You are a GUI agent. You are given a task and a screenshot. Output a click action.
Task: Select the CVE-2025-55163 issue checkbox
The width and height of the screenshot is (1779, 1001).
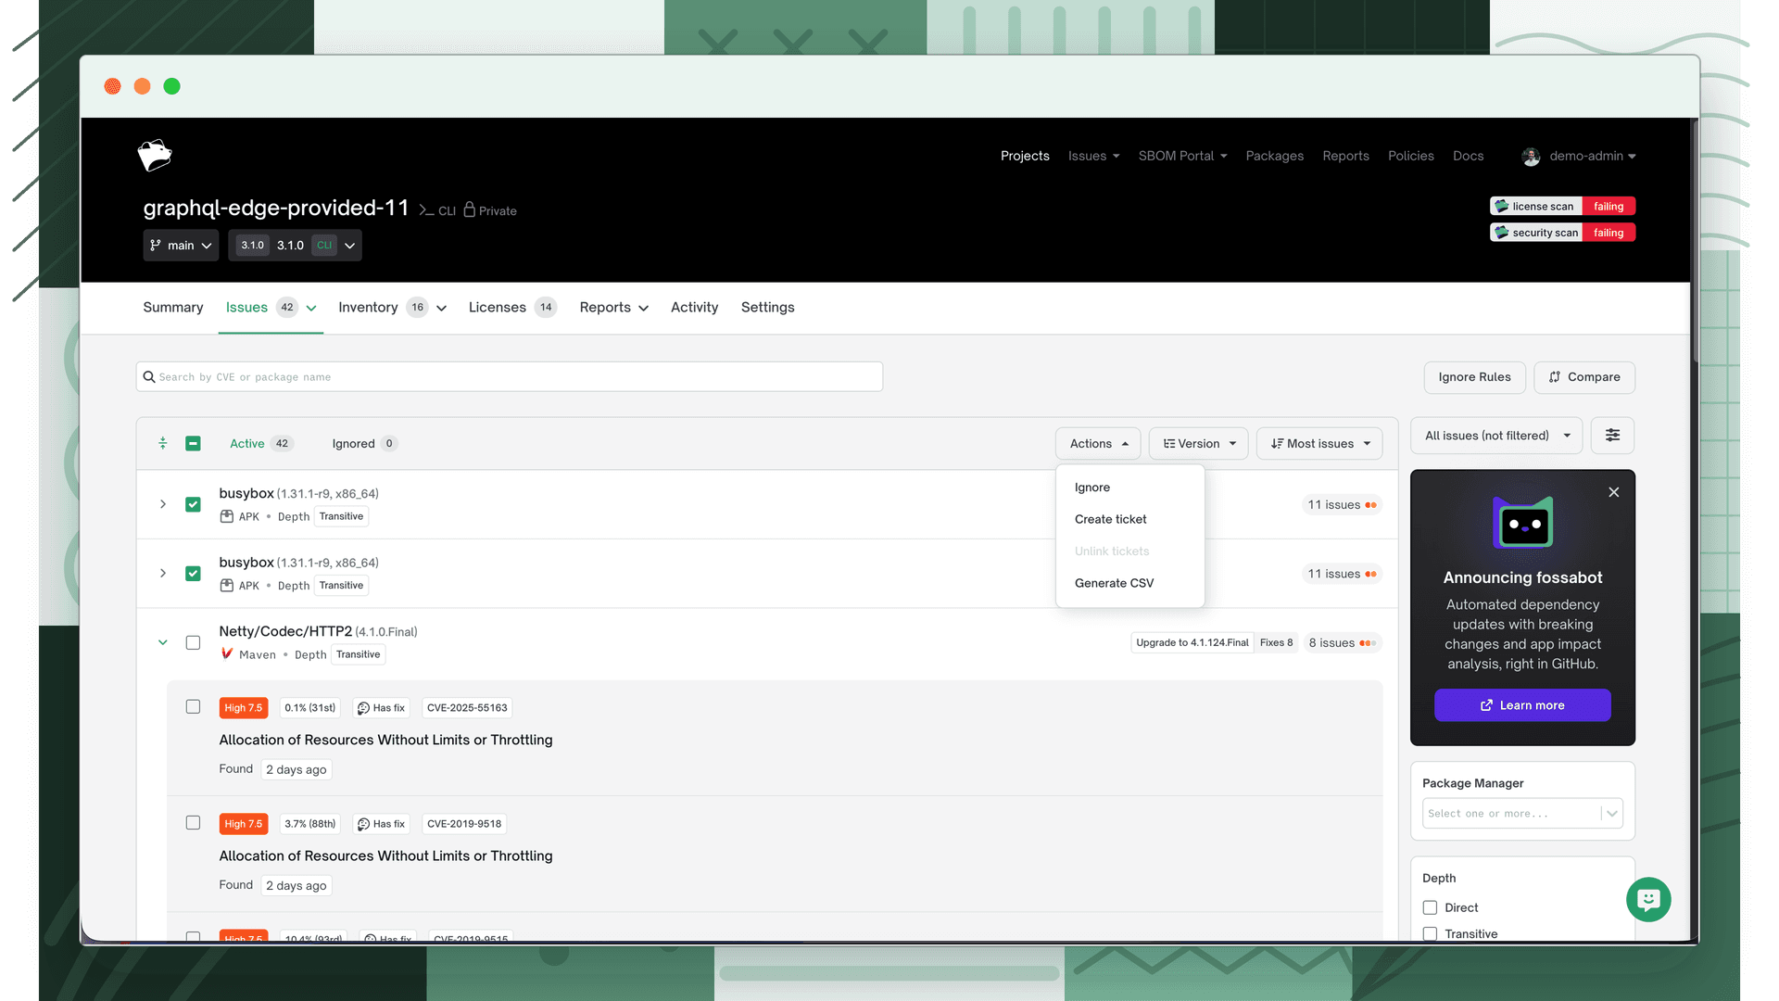pyautogui.click(x=193, y=707)
